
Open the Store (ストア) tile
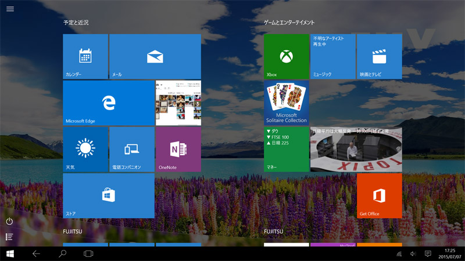click(108, 195)
